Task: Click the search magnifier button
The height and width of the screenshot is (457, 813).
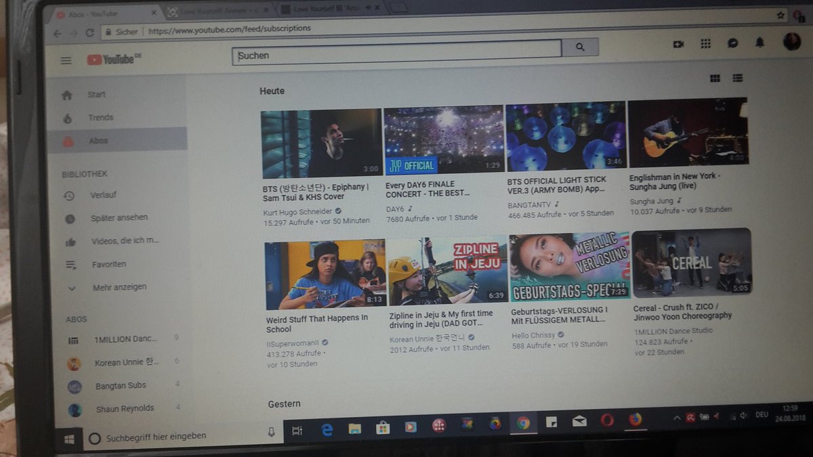Action: 580,47
